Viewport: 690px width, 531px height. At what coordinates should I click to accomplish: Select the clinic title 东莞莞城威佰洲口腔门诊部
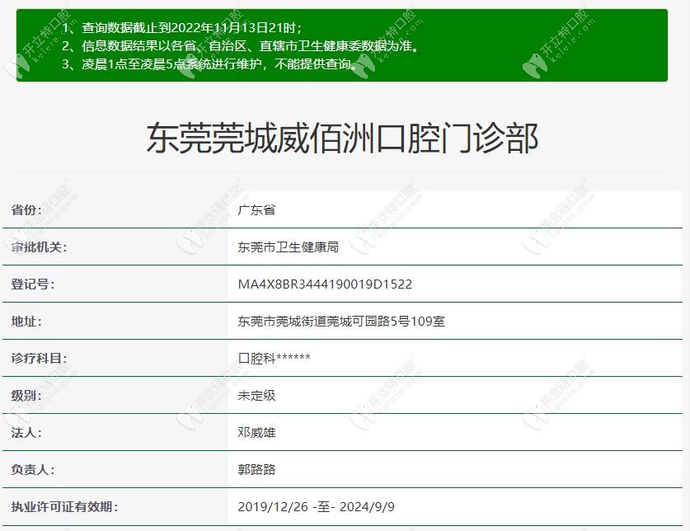pyautogui.click(x=342, y=139)
